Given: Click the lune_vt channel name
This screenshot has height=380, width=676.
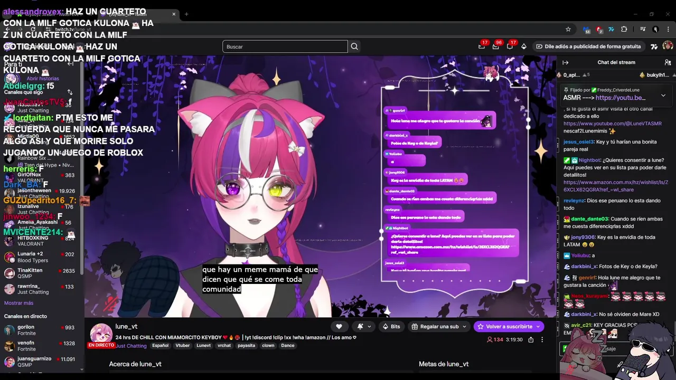Looking at the screenshot, I should click(126, 327).
